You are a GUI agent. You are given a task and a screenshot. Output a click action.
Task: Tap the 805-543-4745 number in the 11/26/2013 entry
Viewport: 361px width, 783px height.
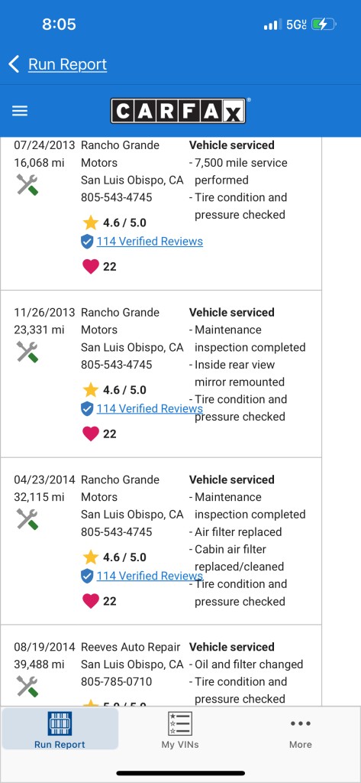pyautogui.click(x=117, y=365)
